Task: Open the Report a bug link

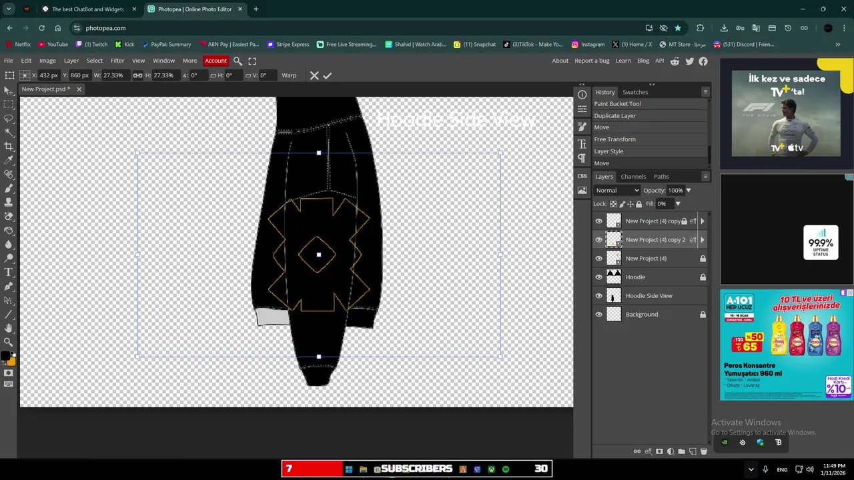Action: coord(592,61)
